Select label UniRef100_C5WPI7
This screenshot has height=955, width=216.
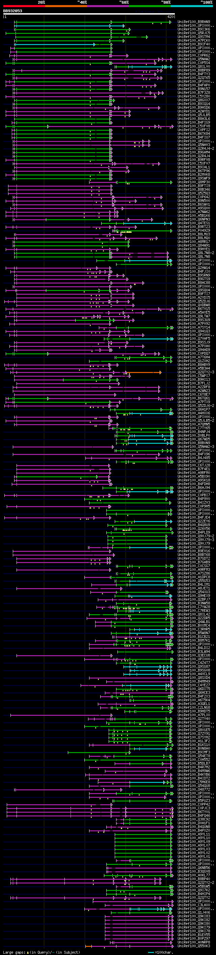[x=193, y=376]
